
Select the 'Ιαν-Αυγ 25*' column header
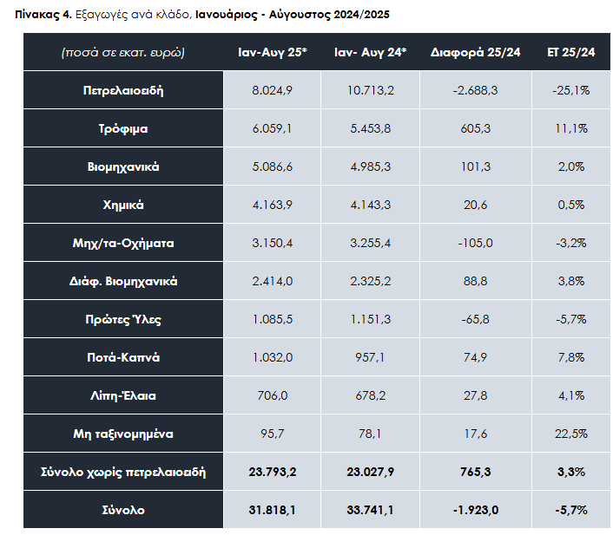(272, 53)
